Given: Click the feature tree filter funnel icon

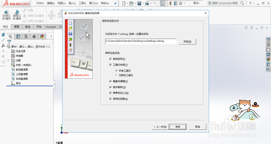Looking at the screenshot, I should (x=9, y=42).
